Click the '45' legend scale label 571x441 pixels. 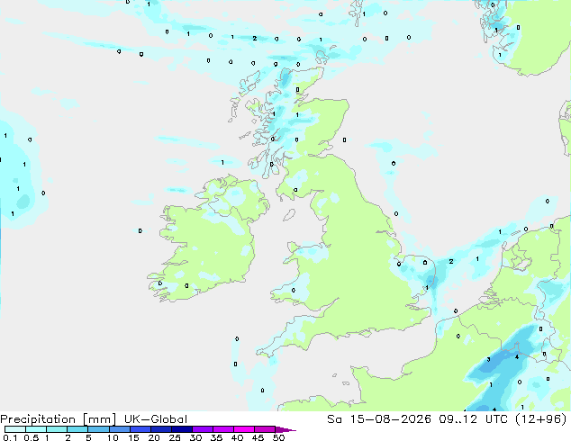[258, 437]
